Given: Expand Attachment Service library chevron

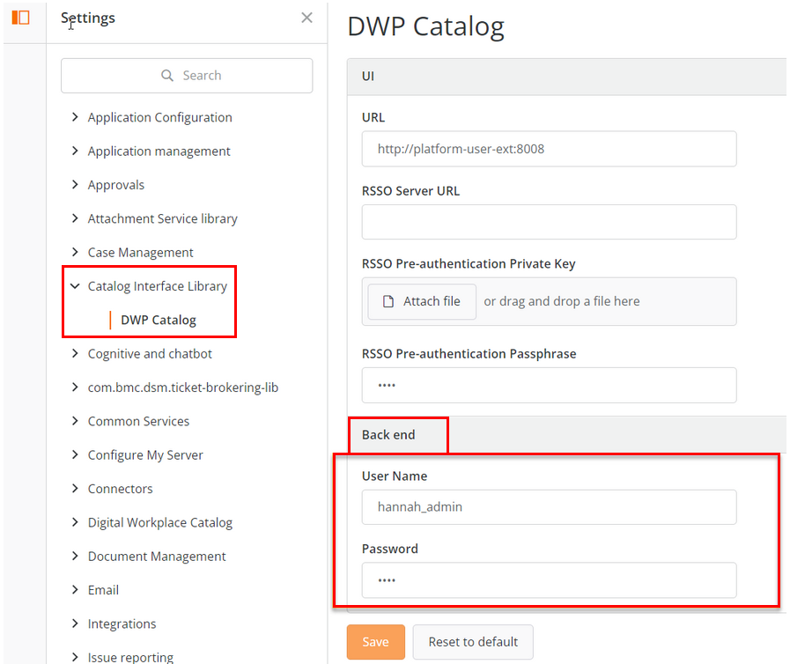Looking at the screenshot, I should coord(75,218).
